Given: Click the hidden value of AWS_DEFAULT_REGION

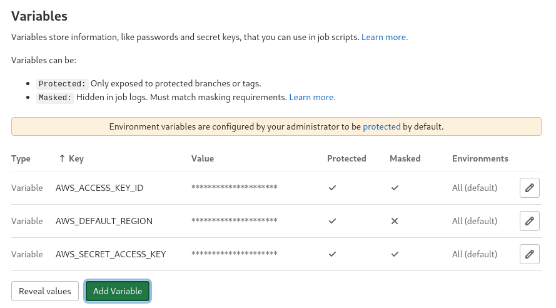Looking at the screenshot, I should click(x=234, y=221).
